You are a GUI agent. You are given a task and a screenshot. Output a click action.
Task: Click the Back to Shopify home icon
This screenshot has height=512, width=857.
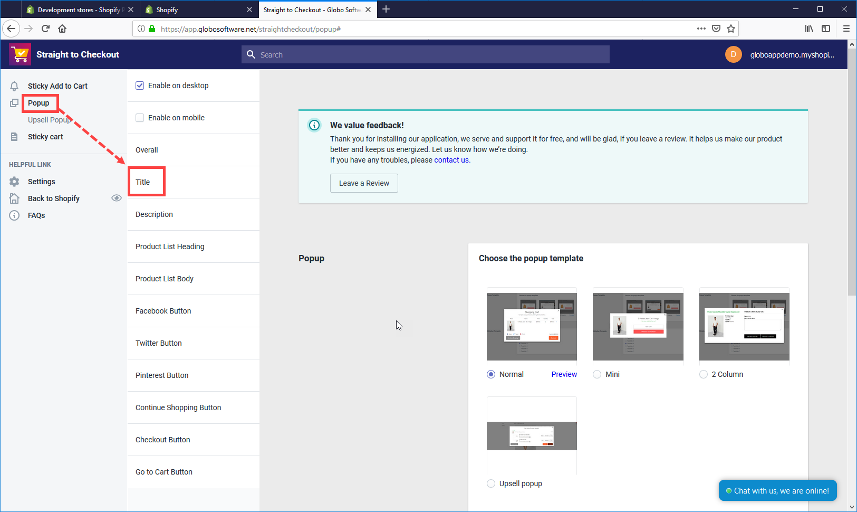14,198
